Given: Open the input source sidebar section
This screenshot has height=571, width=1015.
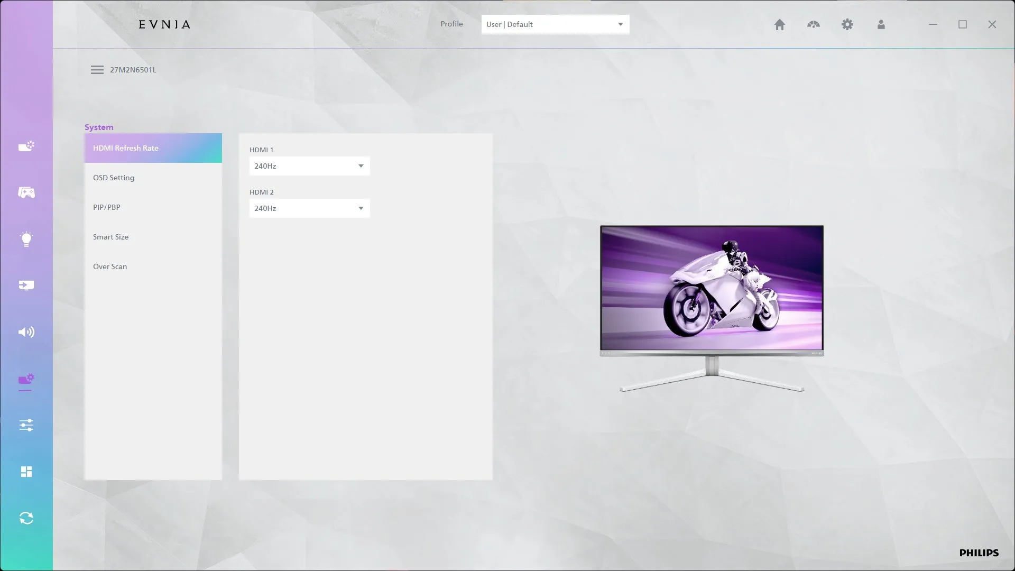Looking at the screenshot, I should point(26,285).
